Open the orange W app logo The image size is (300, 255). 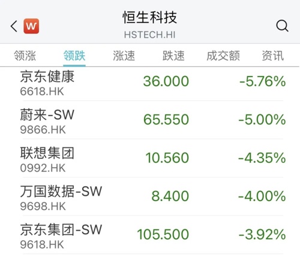[31, 26]
